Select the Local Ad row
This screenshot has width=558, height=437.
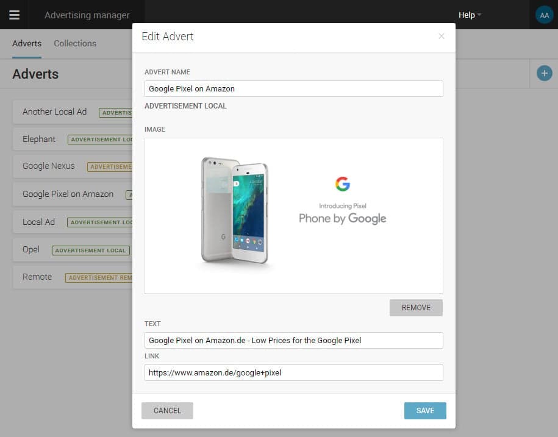tap(73, 222)
